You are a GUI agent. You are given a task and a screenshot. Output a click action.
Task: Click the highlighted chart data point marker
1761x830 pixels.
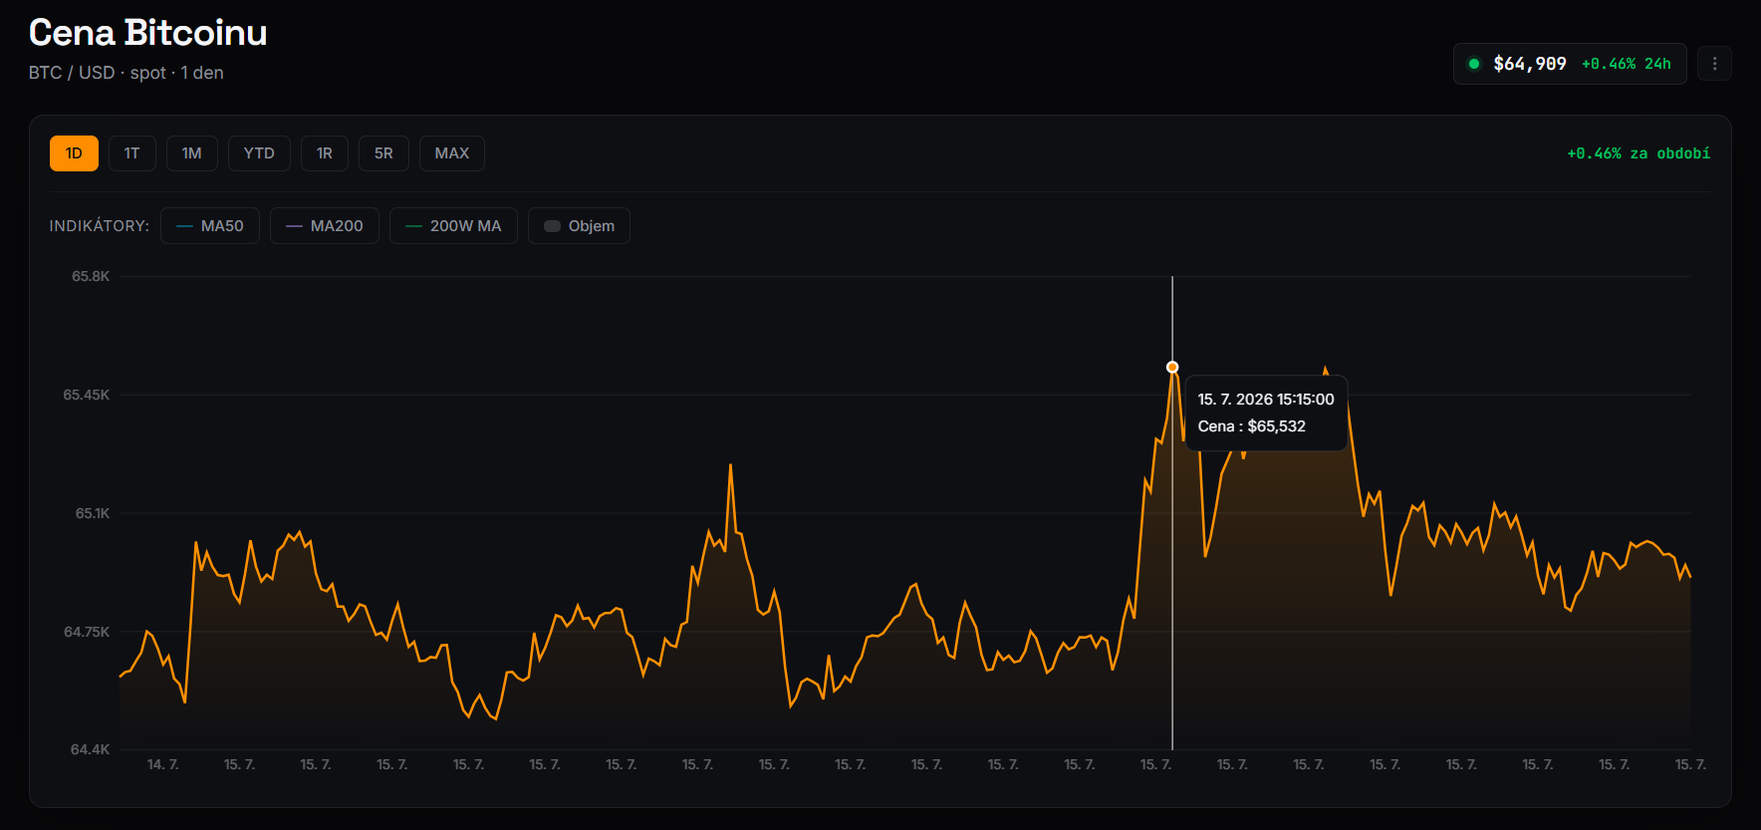coord(1172,367)
